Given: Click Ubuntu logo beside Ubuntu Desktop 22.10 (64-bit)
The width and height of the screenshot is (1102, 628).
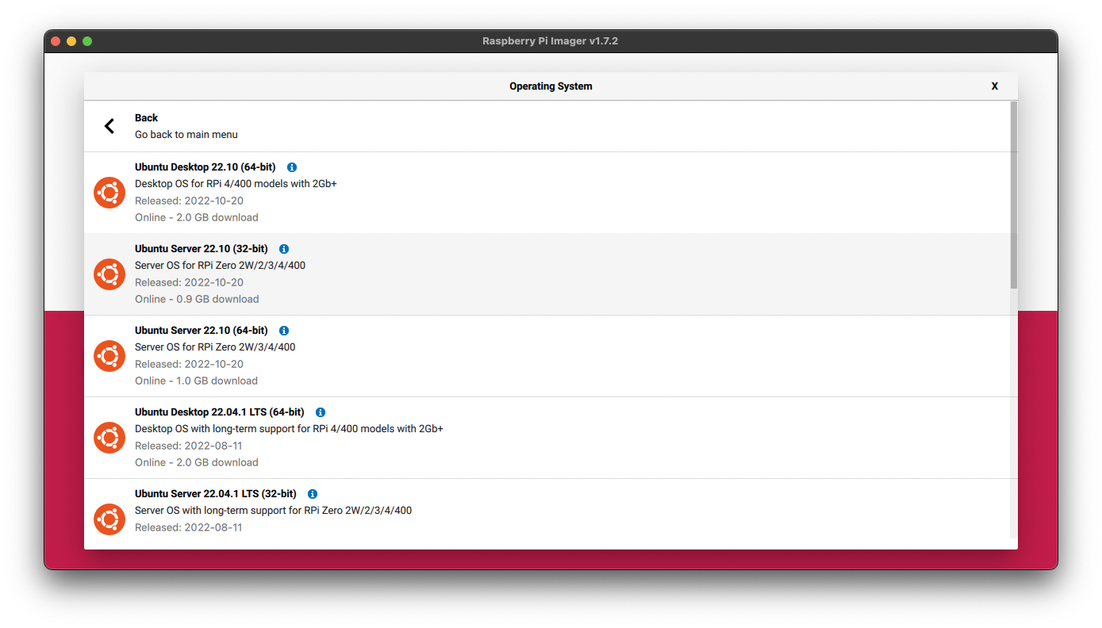Looking at the screenshot, I should coord(109,193).
